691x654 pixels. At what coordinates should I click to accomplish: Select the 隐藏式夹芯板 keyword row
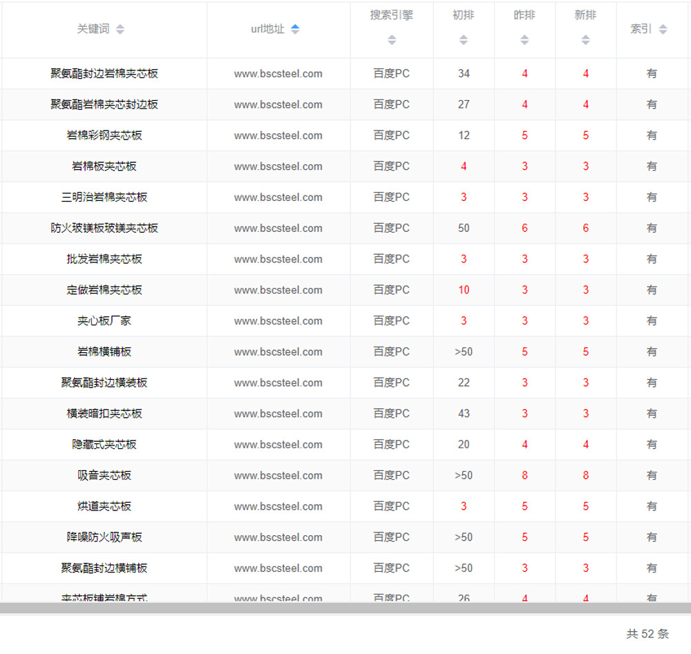104,444
